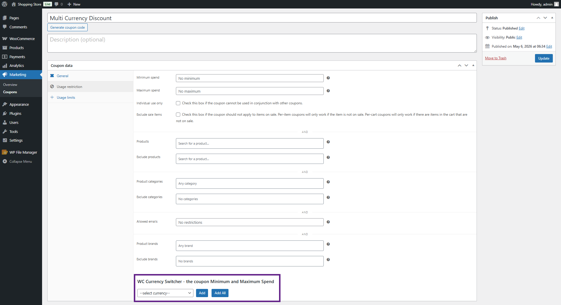
Task: Move Coupon data panel up
Action: [x=459, y=65]
